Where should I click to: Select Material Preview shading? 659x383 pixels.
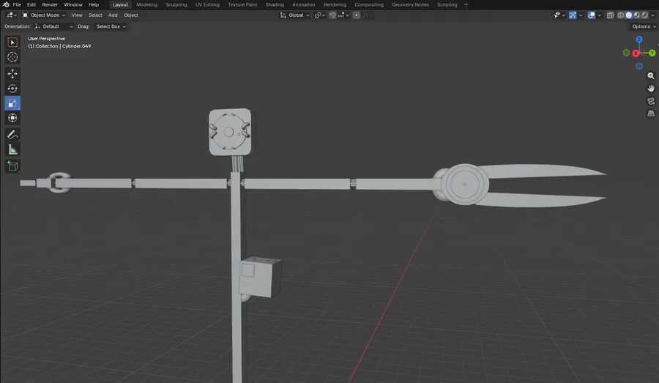637,15
